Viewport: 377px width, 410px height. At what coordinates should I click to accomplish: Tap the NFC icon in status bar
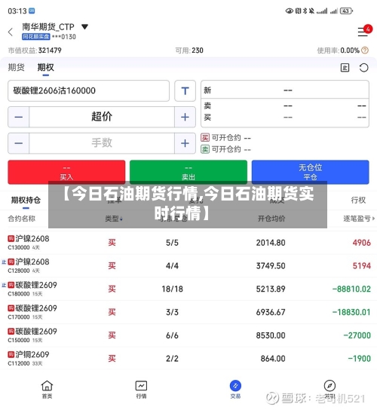[x=299, y=11]
